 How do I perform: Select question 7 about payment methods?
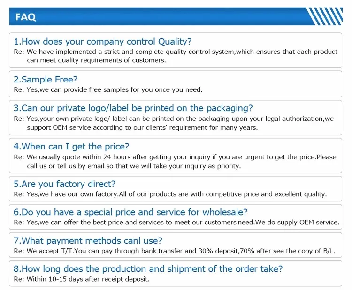pos(88,241)
